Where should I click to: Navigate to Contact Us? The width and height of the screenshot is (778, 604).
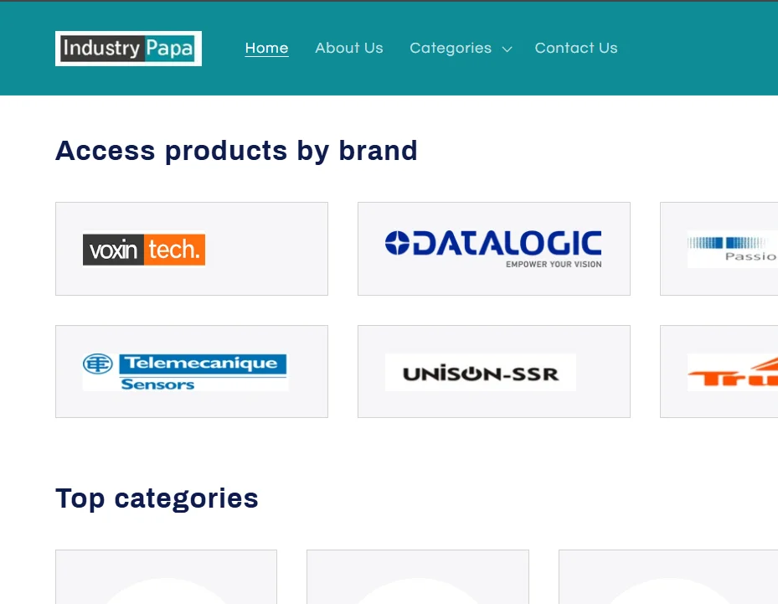(576, 49)
